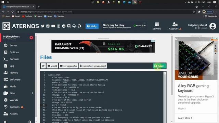Expand the Files submenu arrow
219x123 pixels.
[33, 93]
